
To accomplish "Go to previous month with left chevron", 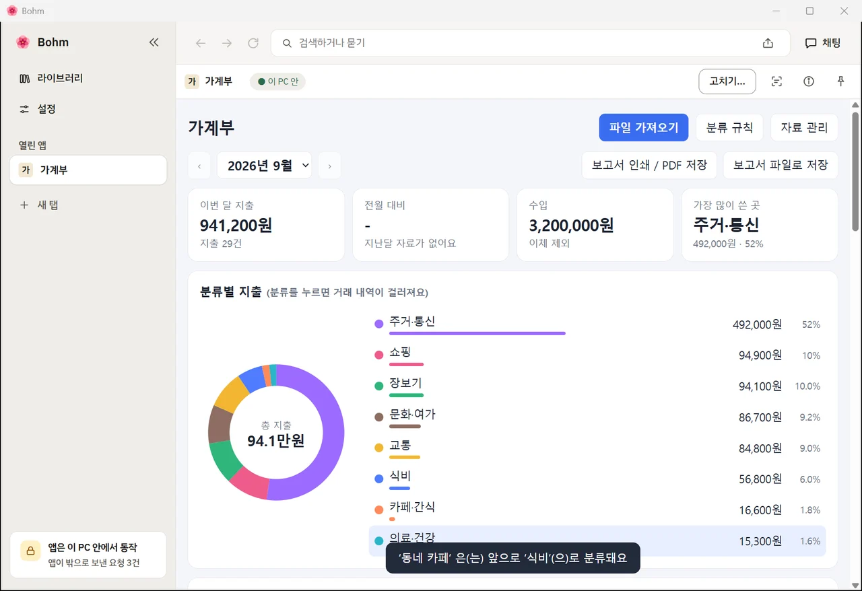I will pos(199,166).
